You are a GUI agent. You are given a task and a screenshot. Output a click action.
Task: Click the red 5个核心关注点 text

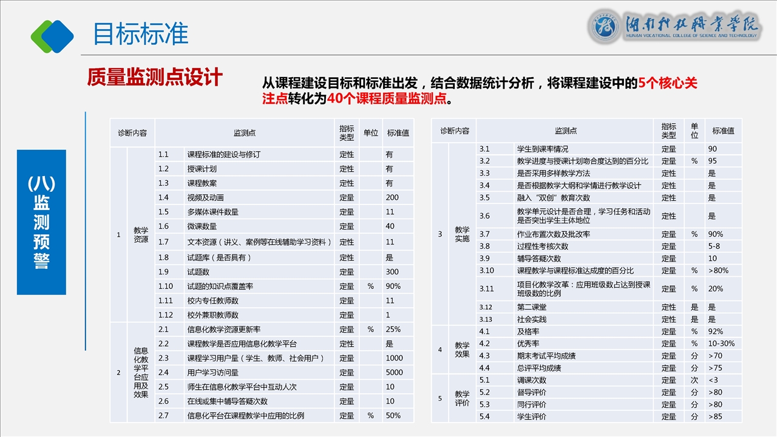point(668,83)
